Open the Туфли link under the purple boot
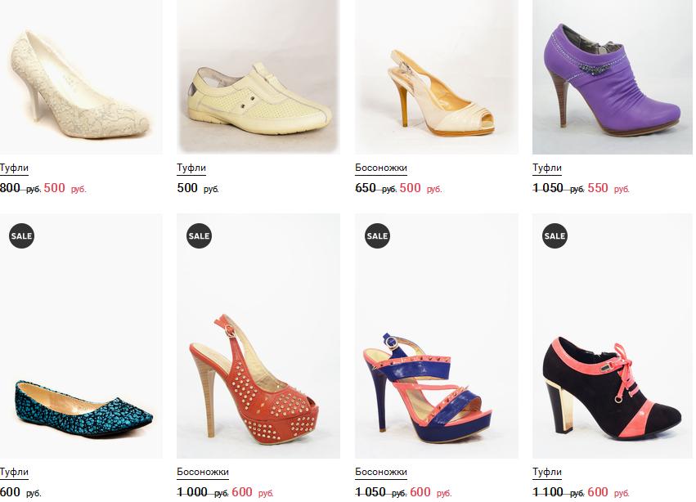 pos(547,168)
